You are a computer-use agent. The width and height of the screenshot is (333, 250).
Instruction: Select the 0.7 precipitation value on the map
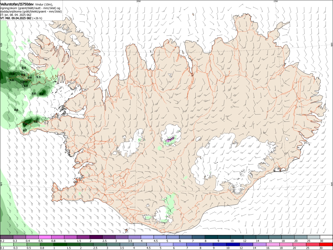[25, 130]
